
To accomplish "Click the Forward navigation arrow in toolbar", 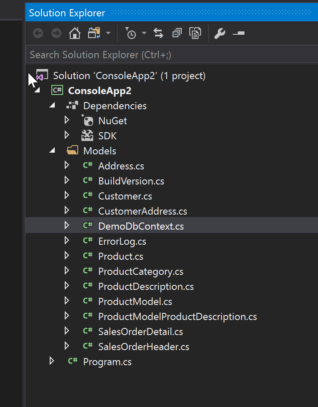I will (56, 33).
